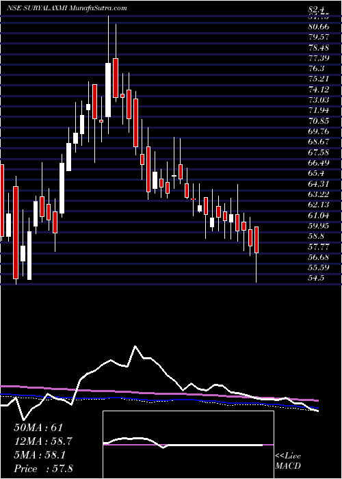Click the Price : 57.8 readout
The height and width of the screenshot is (479, 342).
click(43, 469)
